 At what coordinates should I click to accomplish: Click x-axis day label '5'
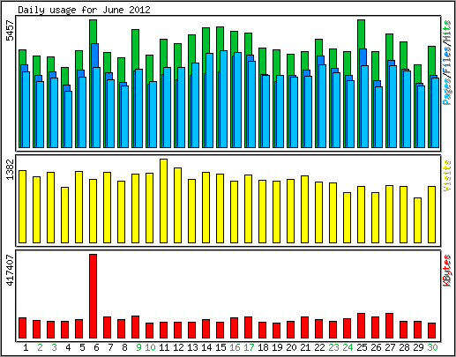coord(82,347)
